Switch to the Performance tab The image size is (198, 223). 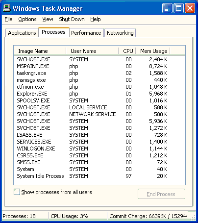point(86,33)
